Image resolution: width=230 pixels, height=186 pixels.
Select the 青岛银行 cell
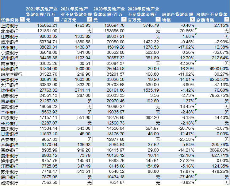[13, 101]
